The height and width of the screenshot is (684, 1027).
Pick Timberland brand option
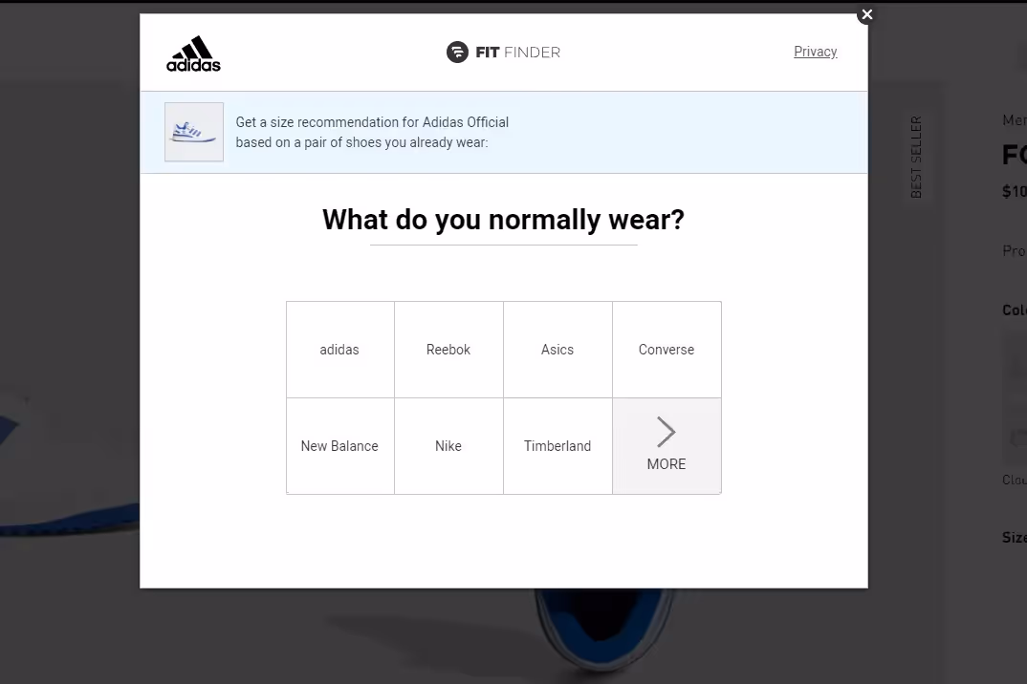(x=557, y=446)
